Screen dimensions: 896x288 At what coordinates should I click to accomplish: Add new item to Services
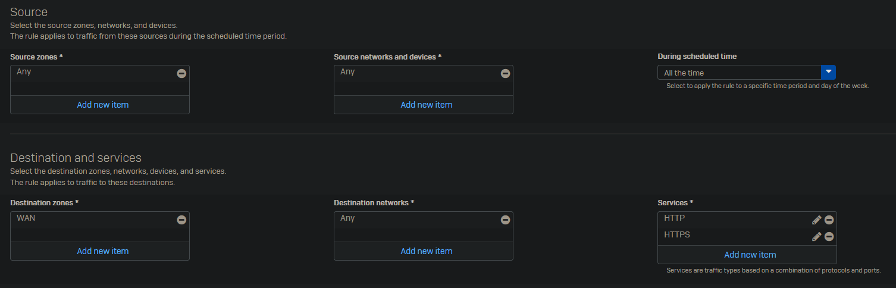pos(750,255)
